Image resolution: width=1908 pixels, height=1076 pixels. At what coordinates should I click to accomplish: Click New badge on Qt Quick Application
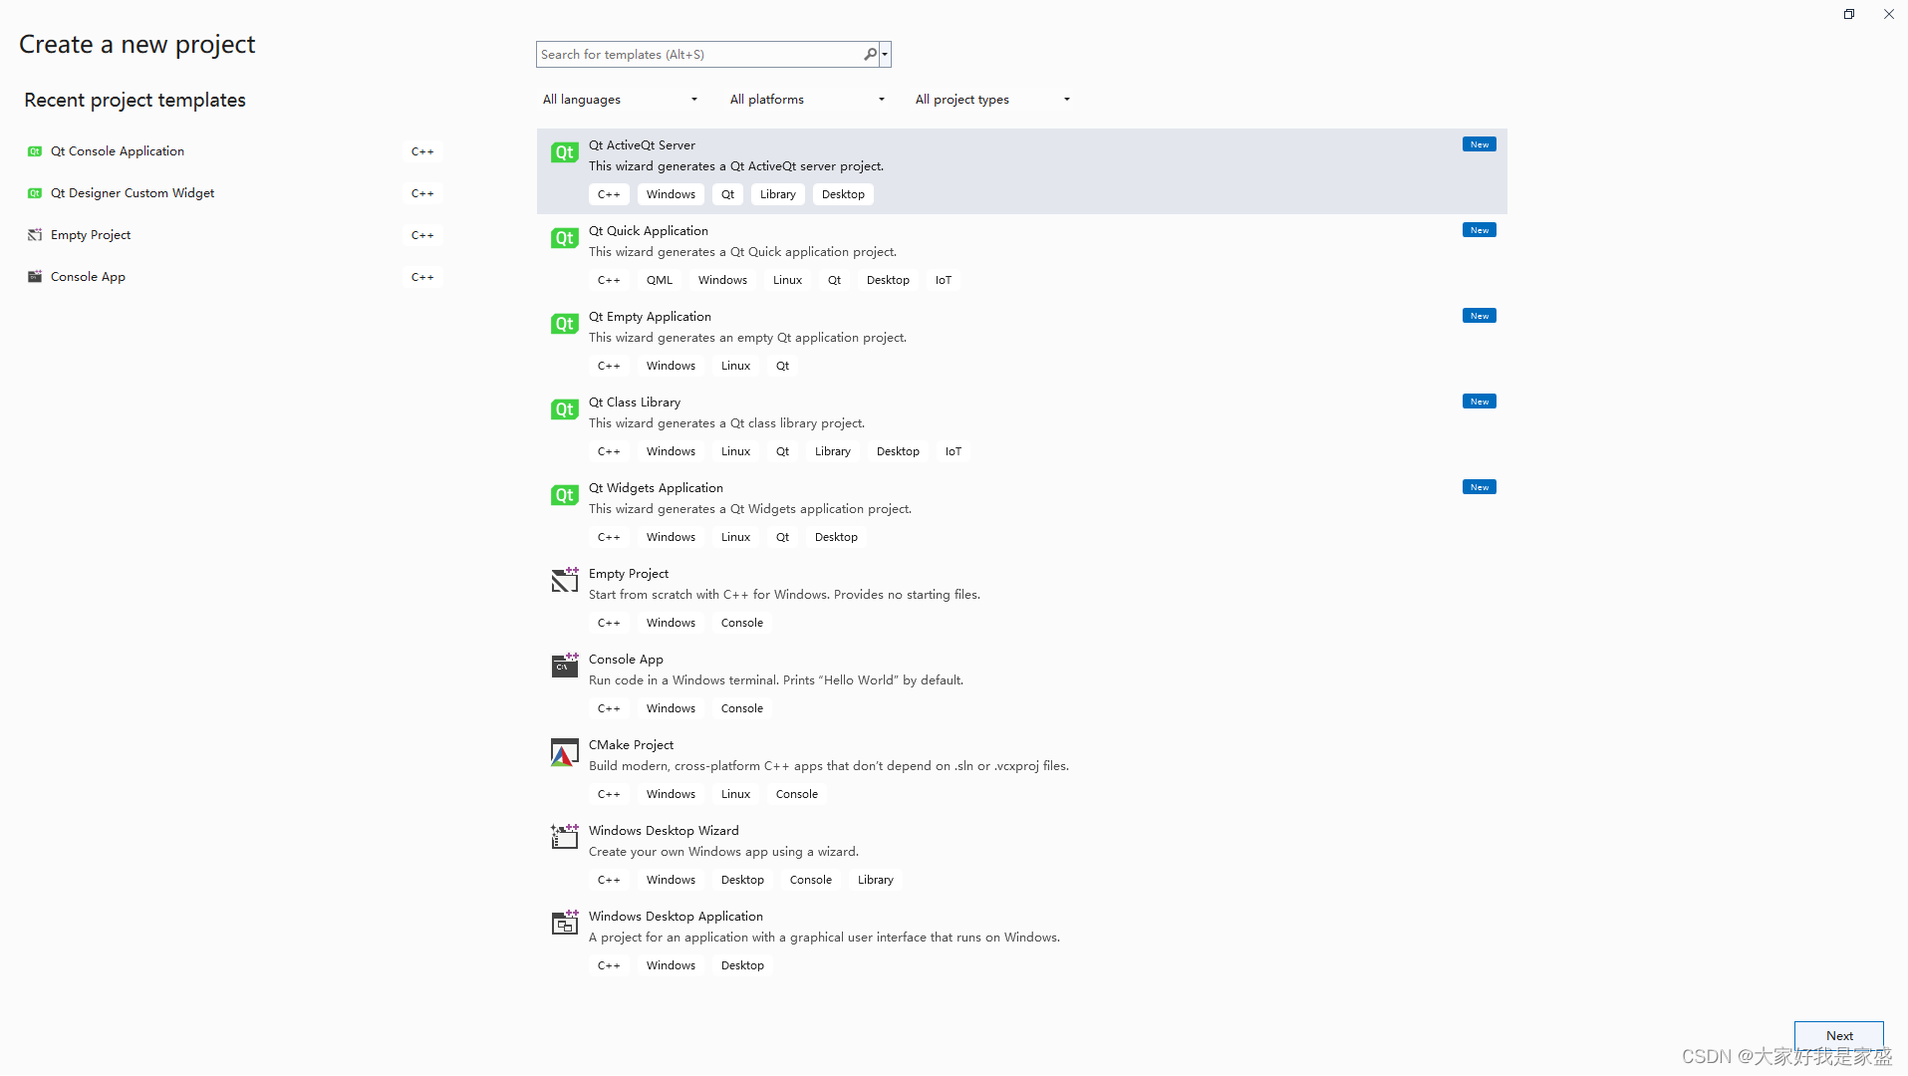click(x=1479, y=230)
